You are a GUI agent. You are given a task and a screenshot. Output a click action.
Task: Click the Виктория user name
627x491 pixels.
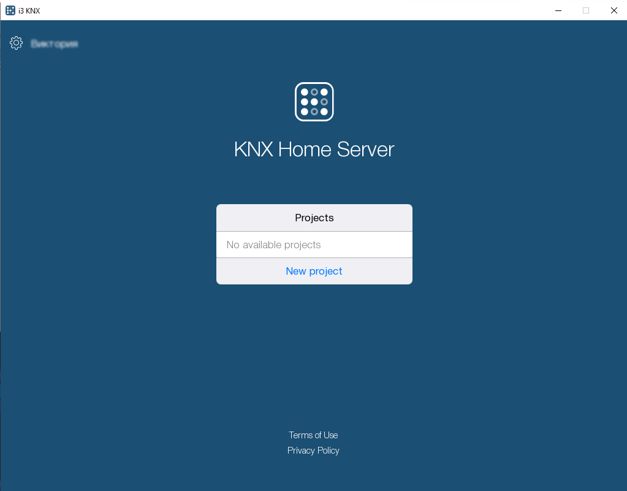coord(53,43)
